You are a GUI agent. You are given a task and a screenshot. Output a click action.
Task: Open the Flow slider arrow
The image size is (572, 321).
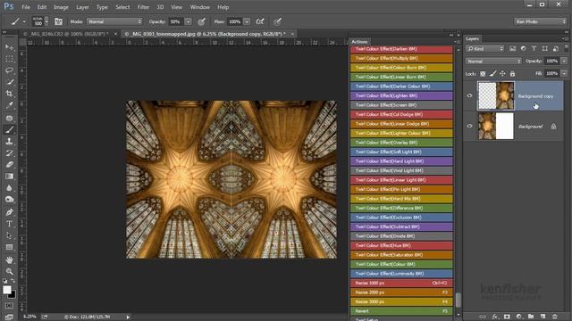[x=247, y=21]
